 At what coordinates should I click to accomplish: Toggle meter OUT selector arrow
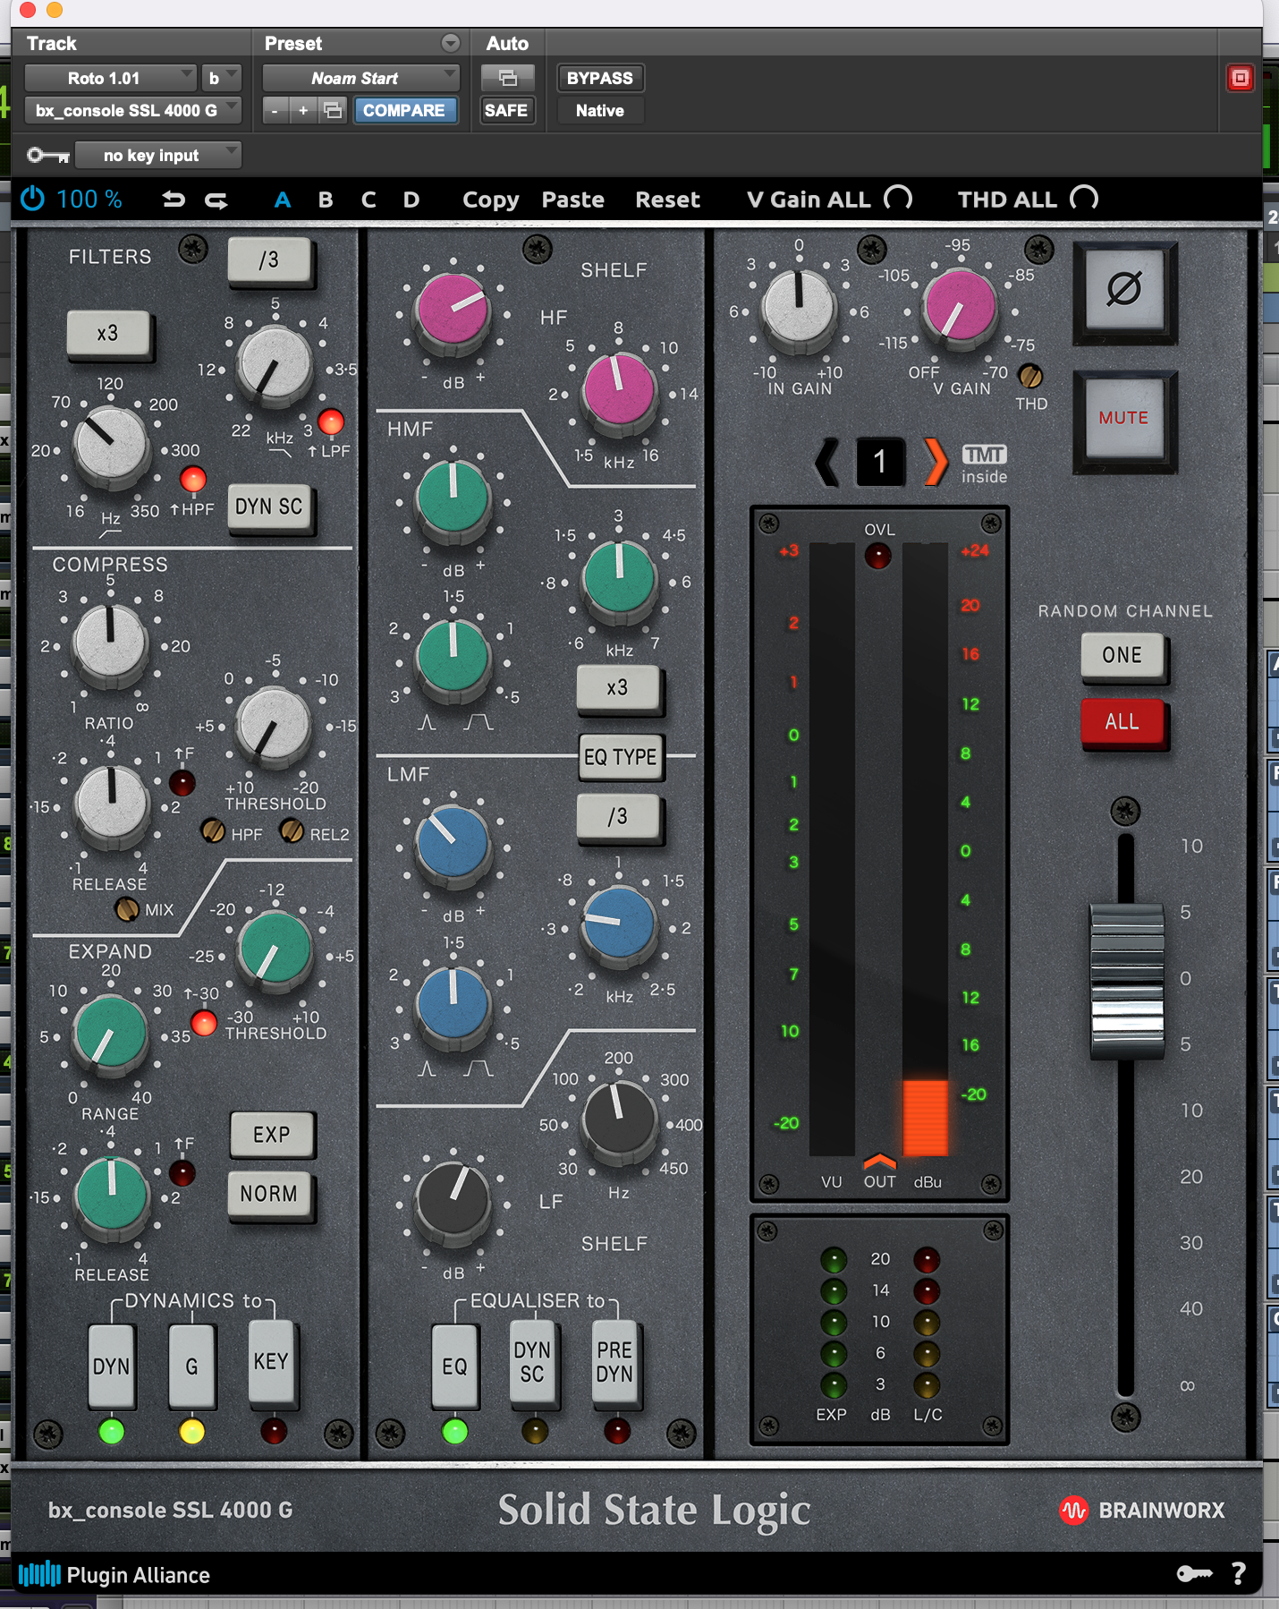tap(879, 1162)
